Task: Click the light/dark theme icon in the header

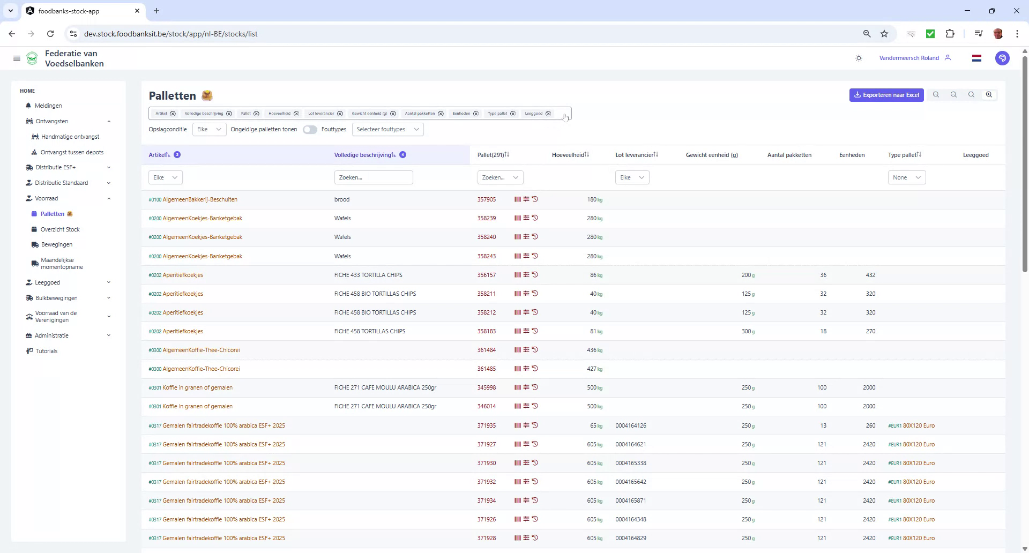Action: pos(859,58)
